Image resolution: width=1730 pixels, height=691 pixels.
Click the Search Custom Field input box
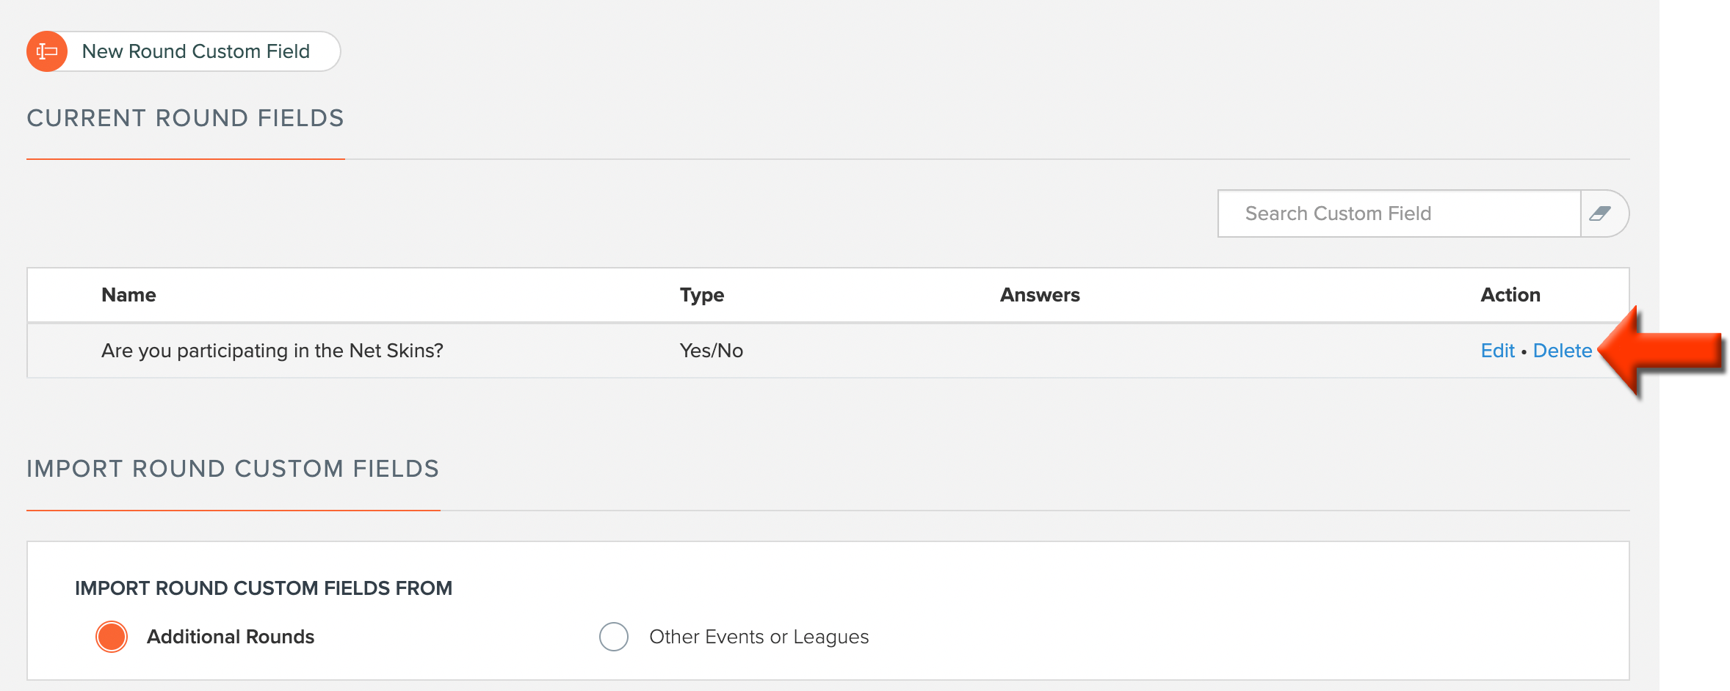(x=1395, y=213)
